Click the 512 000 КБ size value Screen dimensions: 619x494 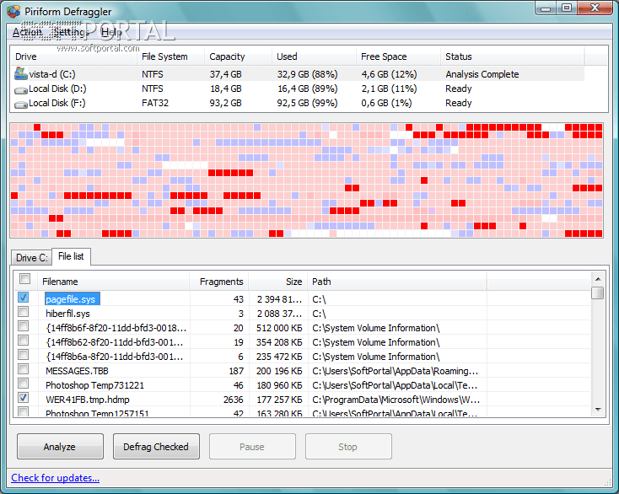click(x=279, y=328)
